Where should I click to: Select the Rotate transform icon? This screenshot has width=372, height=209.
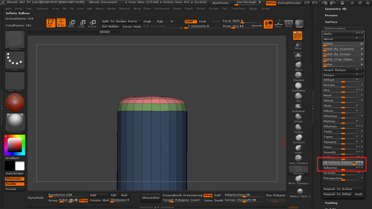(x=92, y=24)
